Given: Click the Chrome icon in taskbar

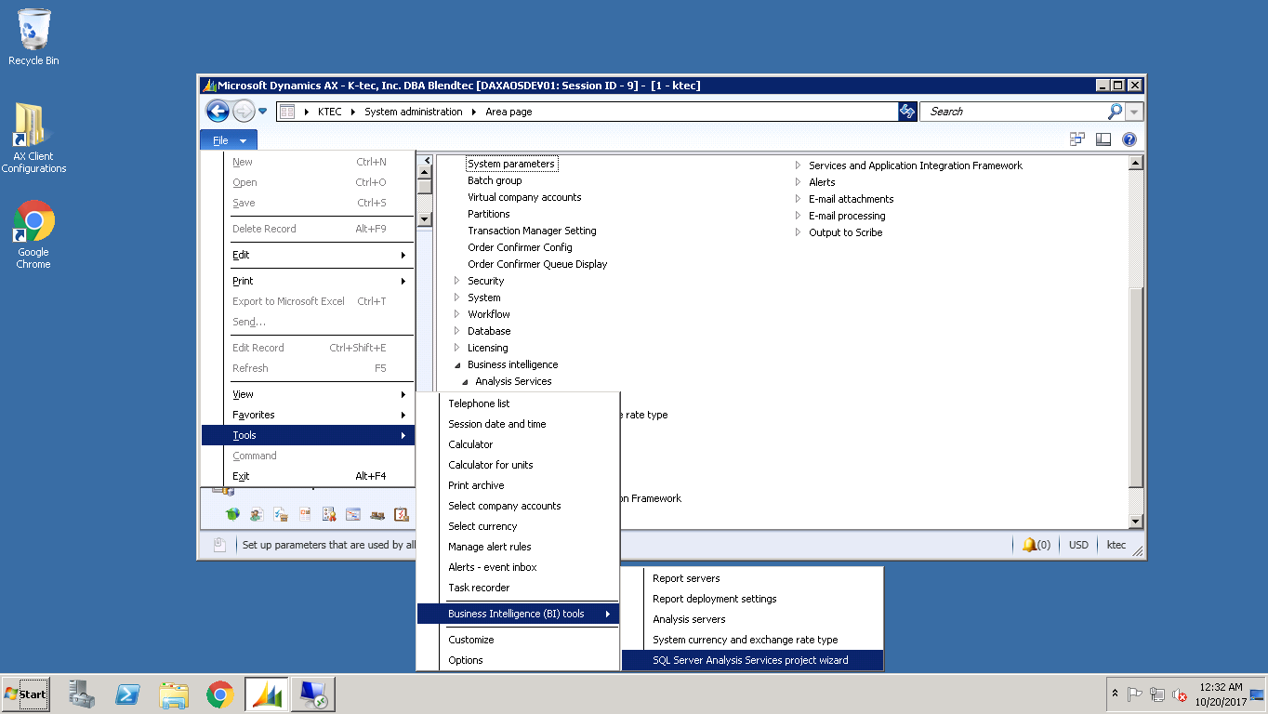Looking at the screenshot, I should pyautogui.click(x=219, y=694).
